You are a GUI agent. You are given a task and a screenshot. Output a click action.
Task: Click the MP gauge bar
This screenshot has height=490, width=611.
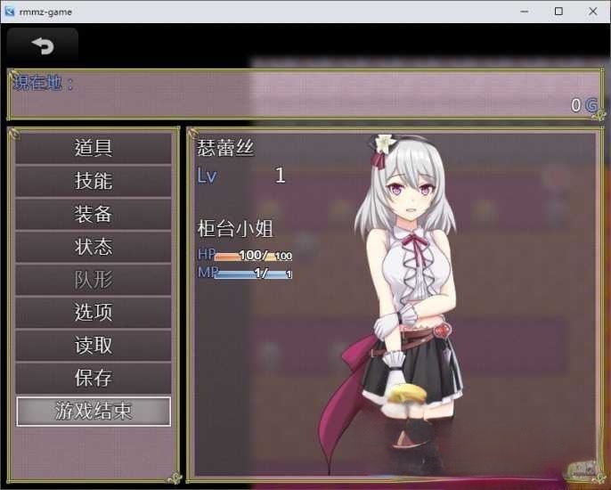253,274
